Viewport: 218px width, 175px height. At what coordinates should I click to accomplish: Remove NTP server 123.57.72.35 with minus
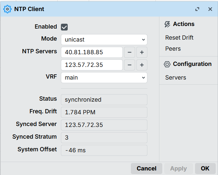click(x=129, y=65)
